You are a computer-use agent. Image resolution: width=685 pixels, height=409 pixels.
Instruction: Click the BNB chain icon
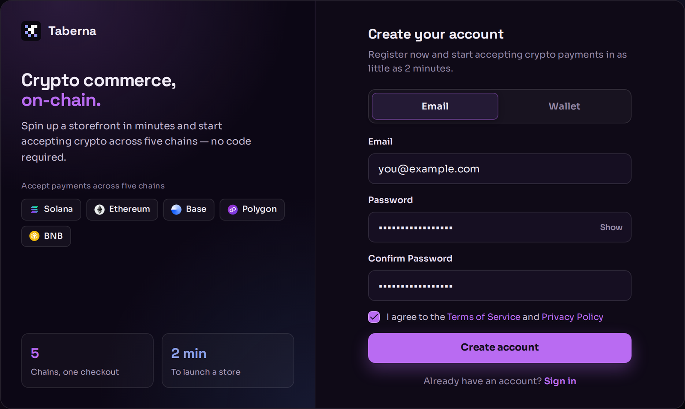click(34, 236)
